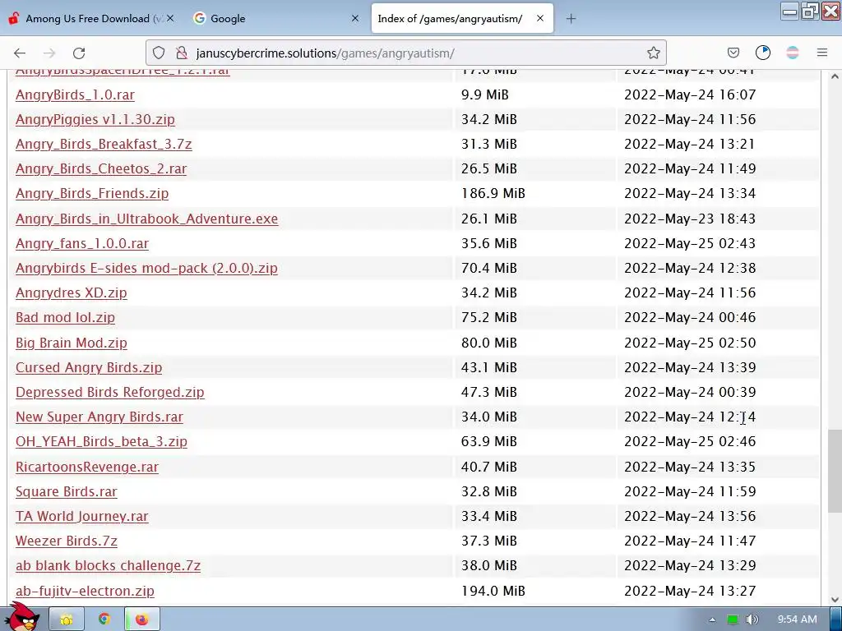Viewport: 842px width, 631px height.
Task: Open File Explorer from the taskbar
Action: (67, 619)
